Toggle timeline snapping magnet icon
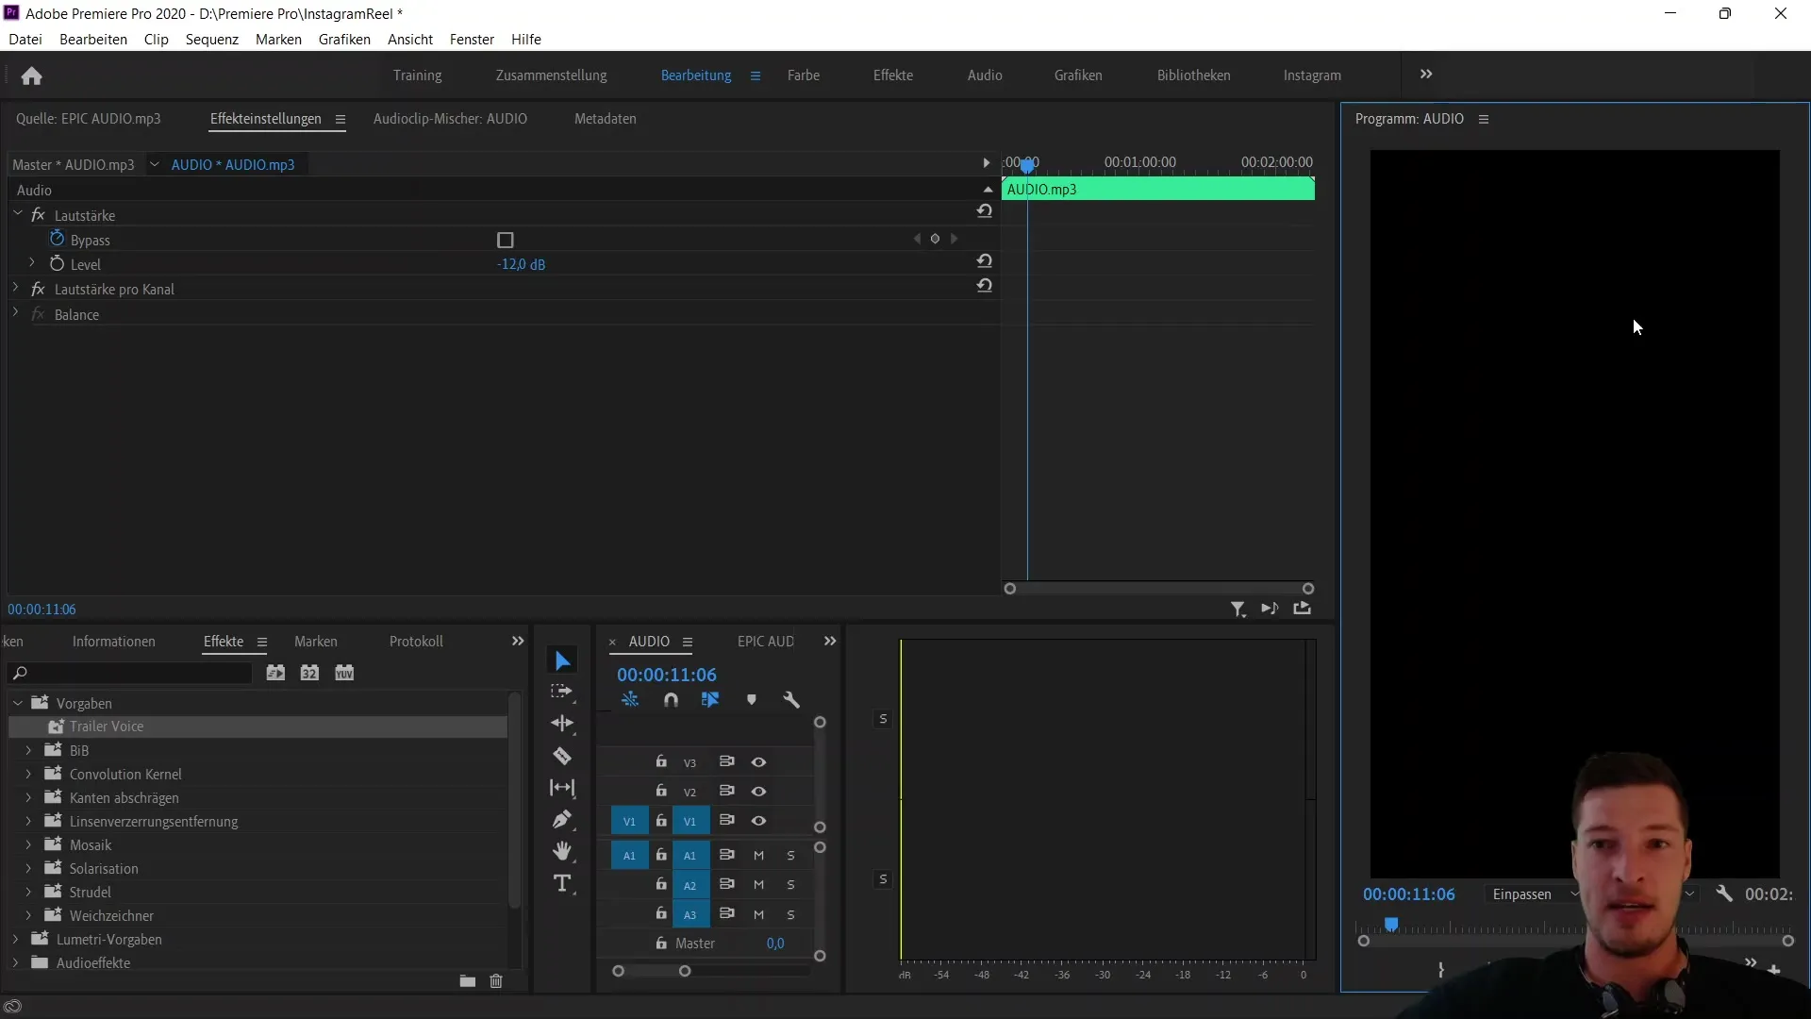Image resolution: width=1811 pixels, height=1019 pixels. click(x=671, y=700)
